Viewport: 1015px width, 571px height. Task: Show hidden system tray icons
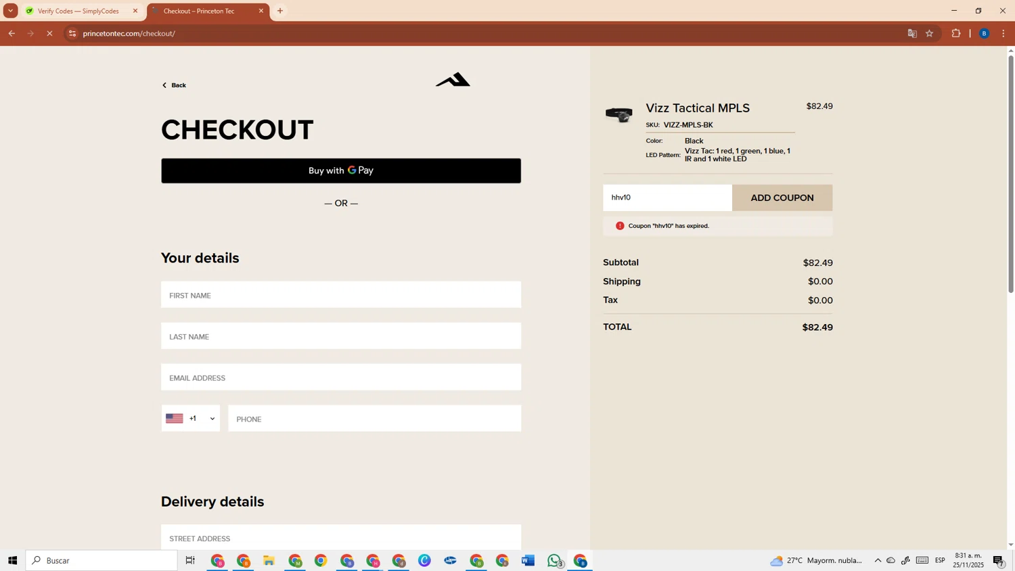[x=878, y=560]
